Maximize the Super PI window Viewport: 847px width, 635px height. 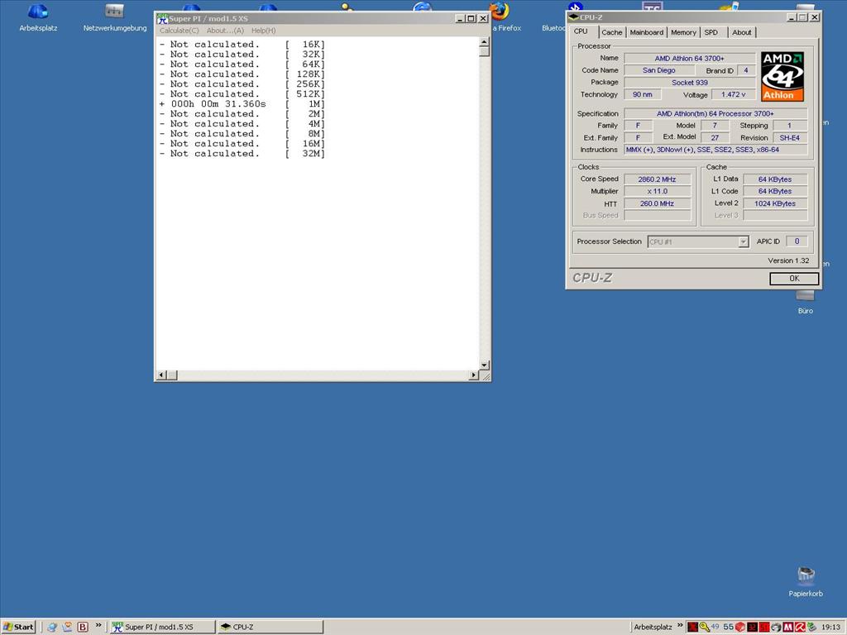click(471, 18)
